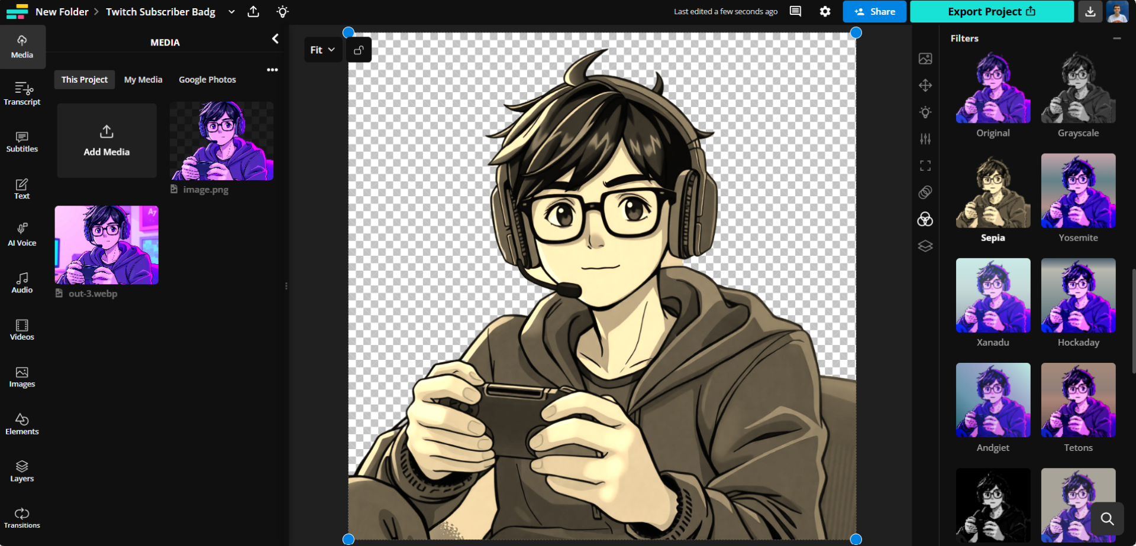Screen dimensions: 1136x546
Task: Open the blend options with overlapping circles icon
Action: pyautogui.click(x=925, y=219)
